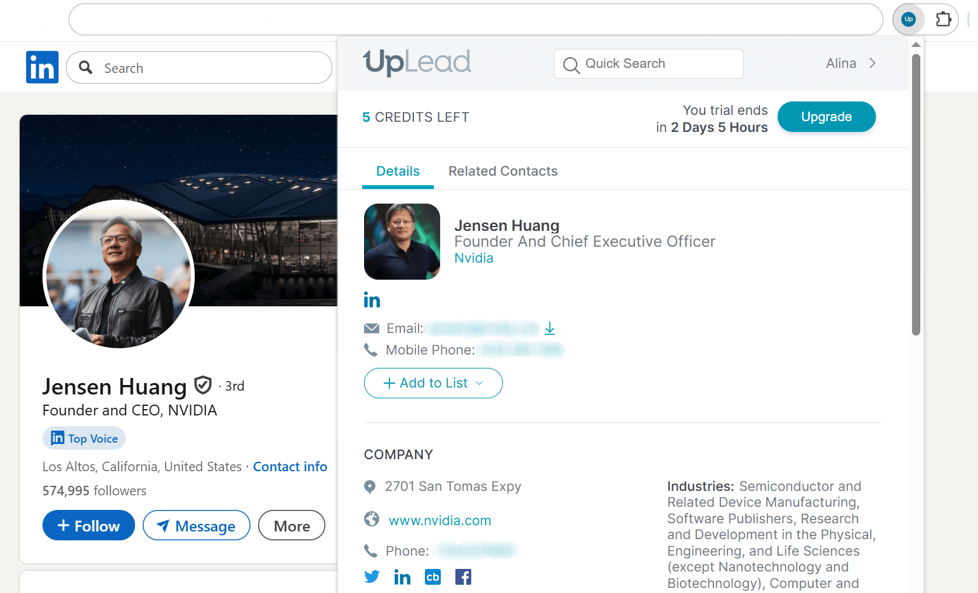Viewport: 978px width, 593px height.
Task: Click the UpLead extension icon in the toolbar
Action: tap(908, 20)
